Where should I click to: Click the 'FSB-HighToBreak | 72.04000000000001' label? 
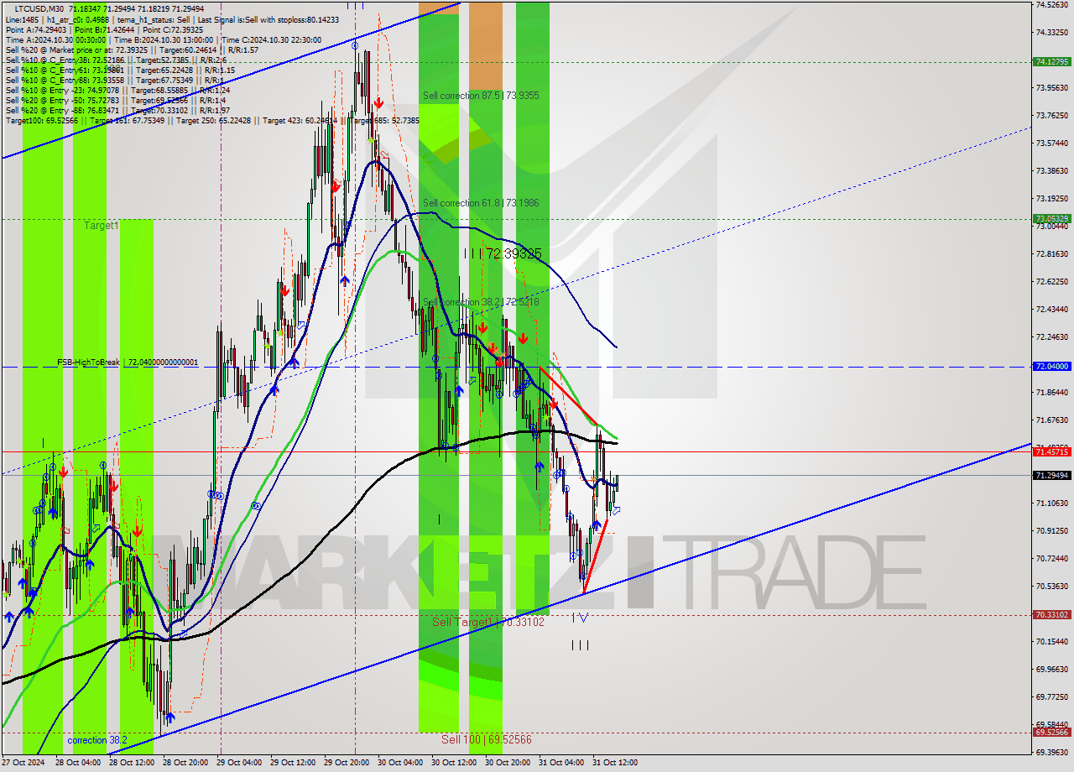pyautogui.click(x=128, y=363)
